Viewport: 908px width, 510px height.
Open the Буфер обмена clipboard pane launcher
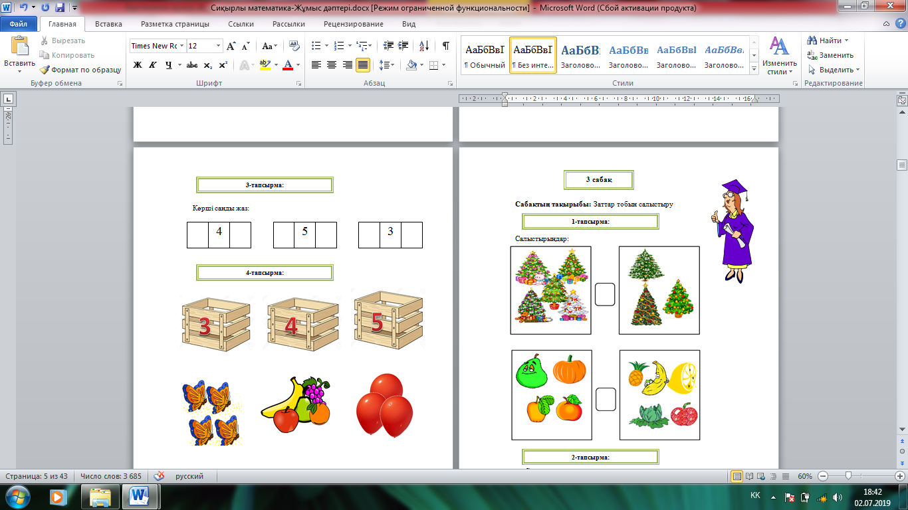tap(120, 84)
